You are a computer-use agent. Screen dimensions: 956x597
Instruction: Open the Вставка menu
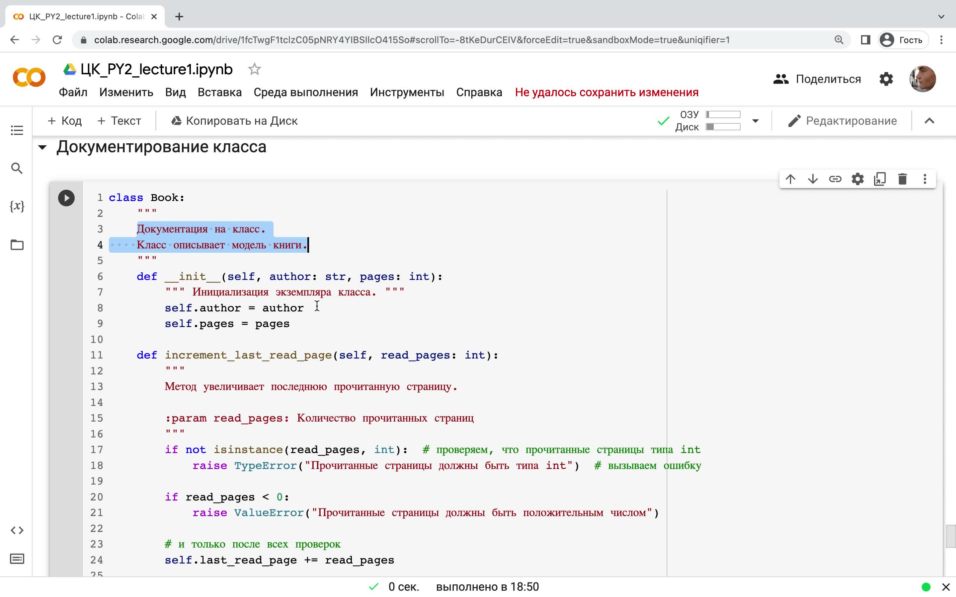220,93
